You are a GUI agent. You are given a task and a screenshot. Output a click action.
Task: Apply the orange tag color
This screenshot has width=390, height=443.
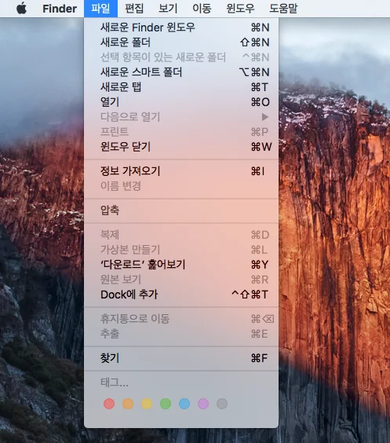(128, 404)
